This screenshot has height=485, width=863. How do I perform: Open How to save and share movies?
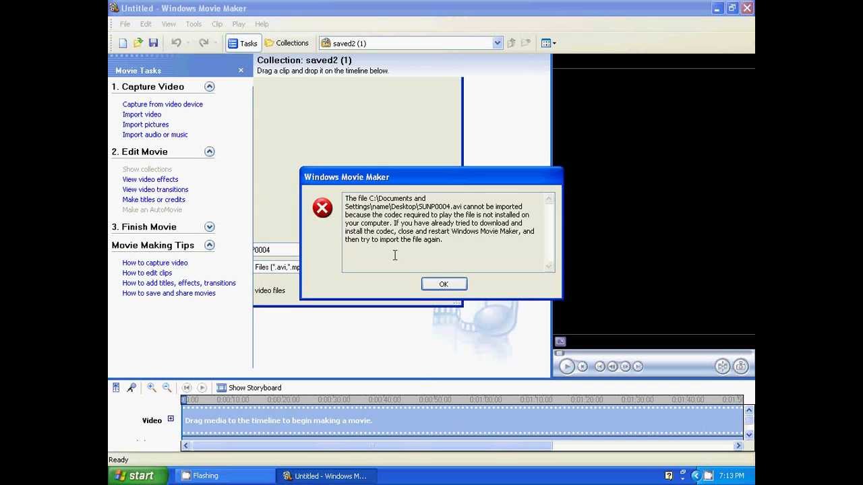coord(169,293)
